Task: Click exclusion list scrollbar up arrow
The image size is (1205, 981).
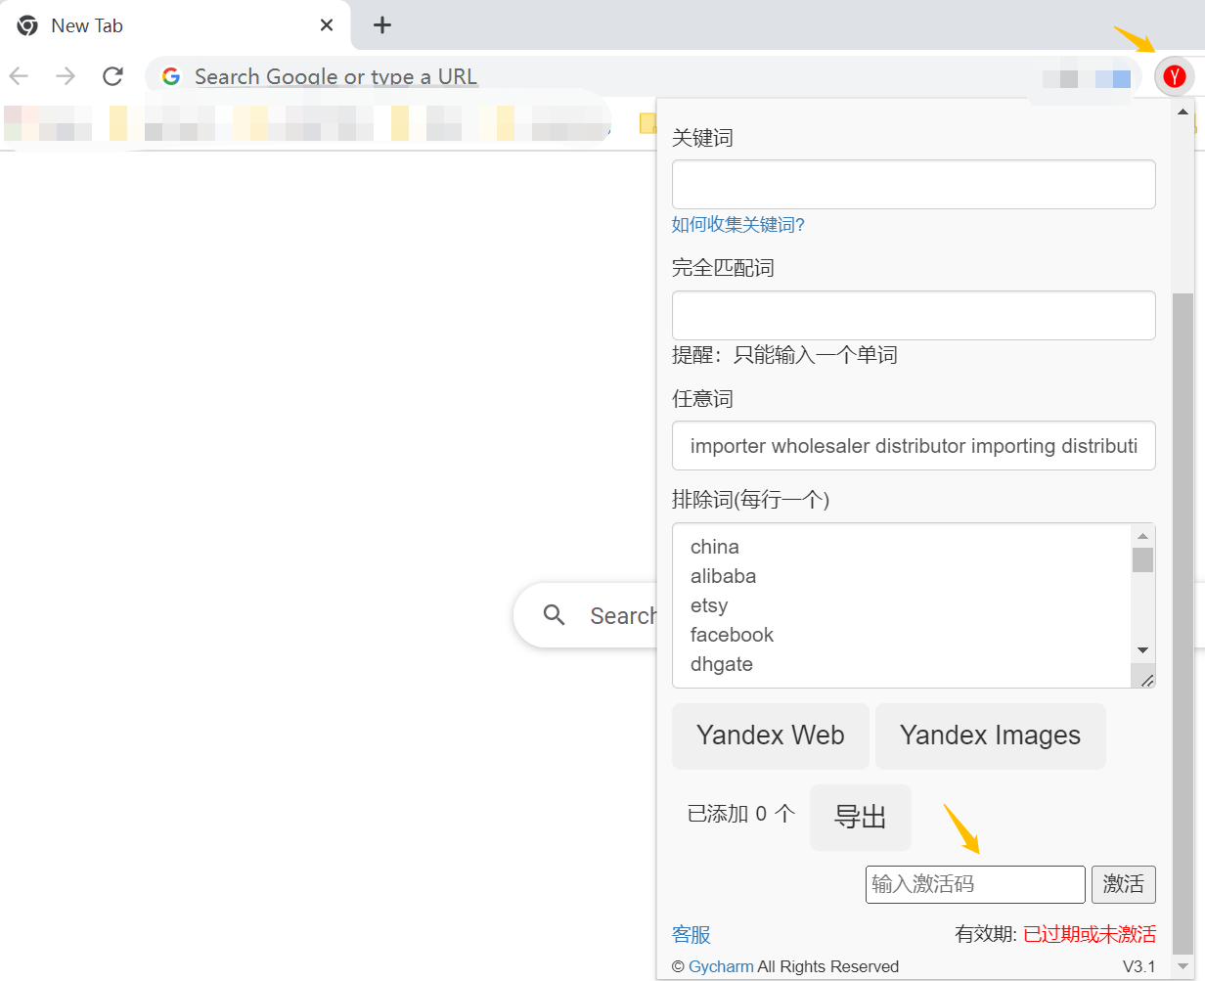Action: 1142,535
